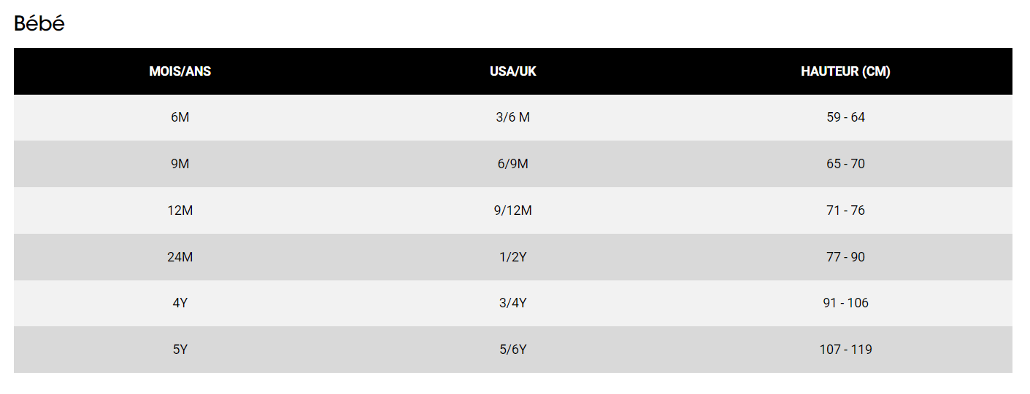This screenshot has width=1030, height=394.
Task: Click the 5/6Y USA/UK cell
Action: click(x=512, y=350)
